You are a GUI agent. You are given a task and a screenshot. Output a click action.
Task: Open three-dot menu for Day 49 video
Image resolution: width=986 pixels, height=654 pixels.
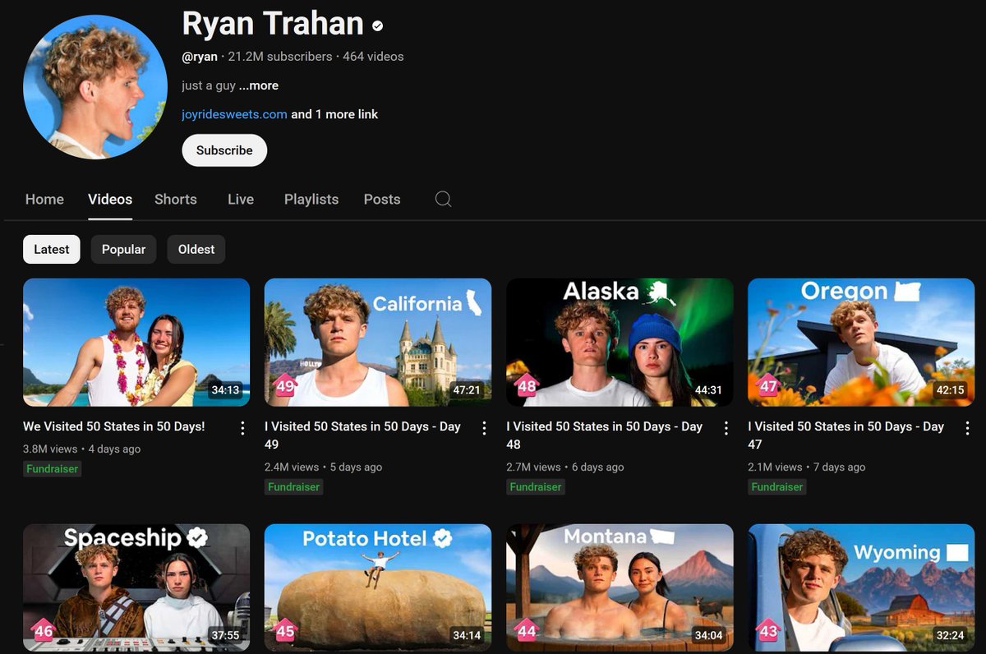(x=484, y=428)
